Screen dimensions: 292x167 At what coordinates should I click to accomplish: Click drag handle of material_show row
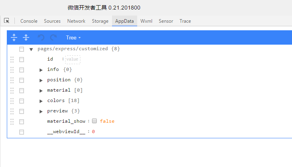[12, 122]
